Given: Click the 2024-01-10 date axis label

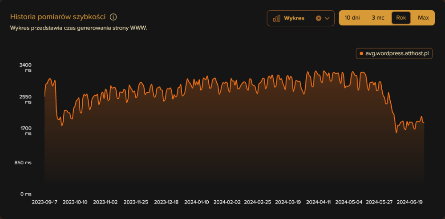Looking at the screenshot, I should (197, 202).
